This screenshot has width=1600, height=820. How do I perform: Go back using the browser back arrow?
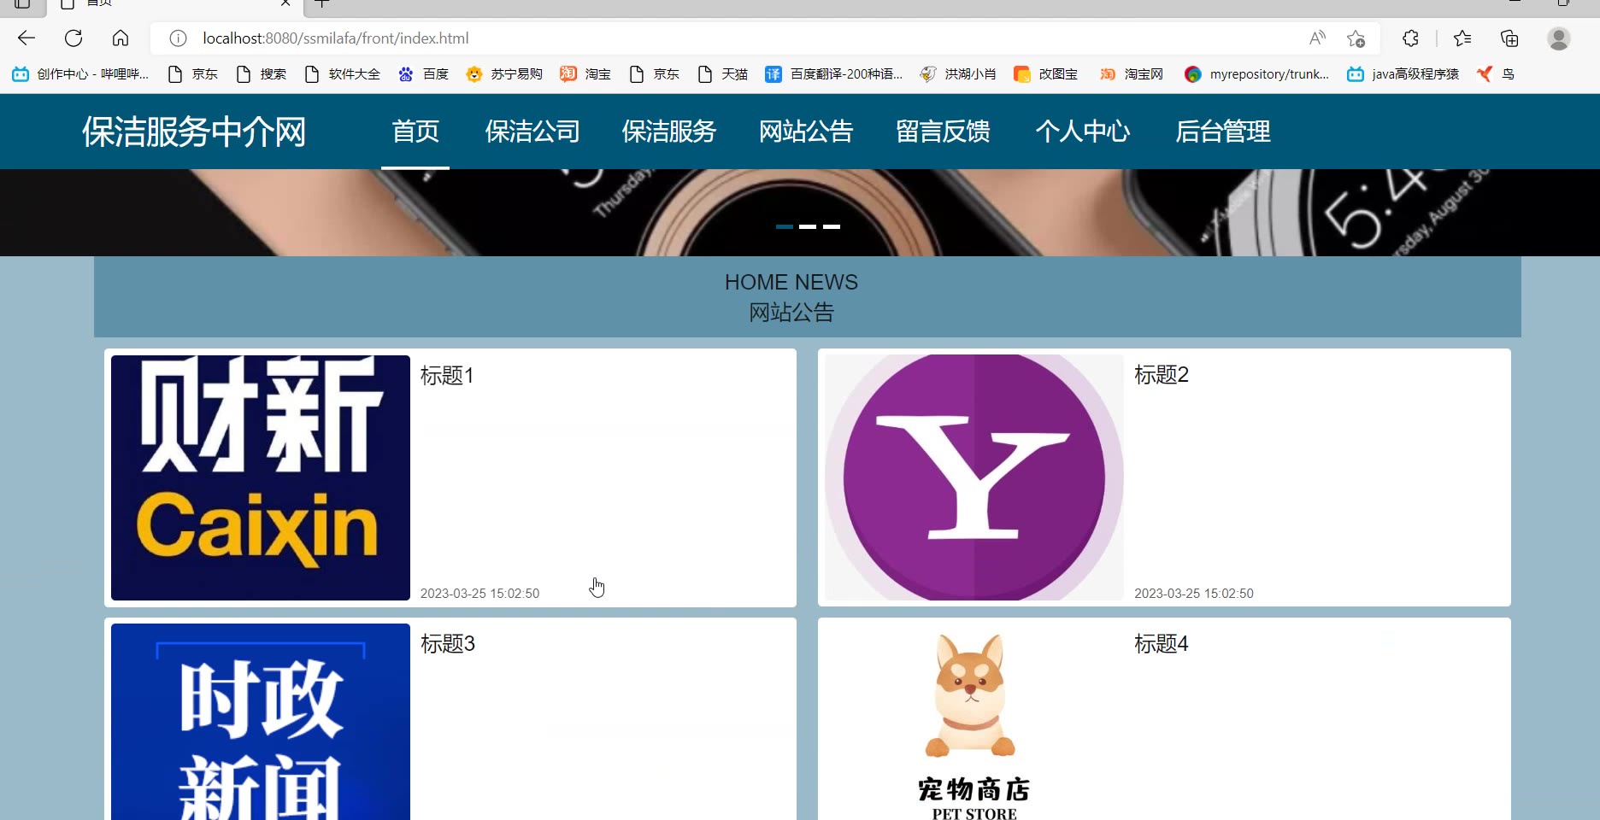pyautogui.click(x=26, y=38)
